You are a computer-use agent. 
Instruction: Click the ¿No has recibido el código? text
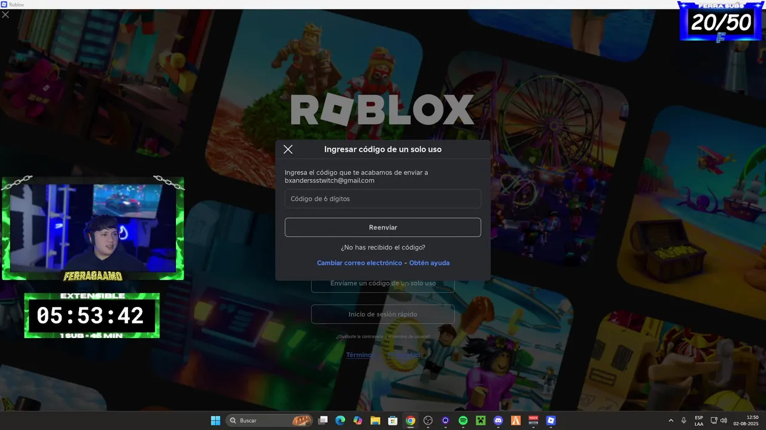pyautogui.click(x=383, y=247)
